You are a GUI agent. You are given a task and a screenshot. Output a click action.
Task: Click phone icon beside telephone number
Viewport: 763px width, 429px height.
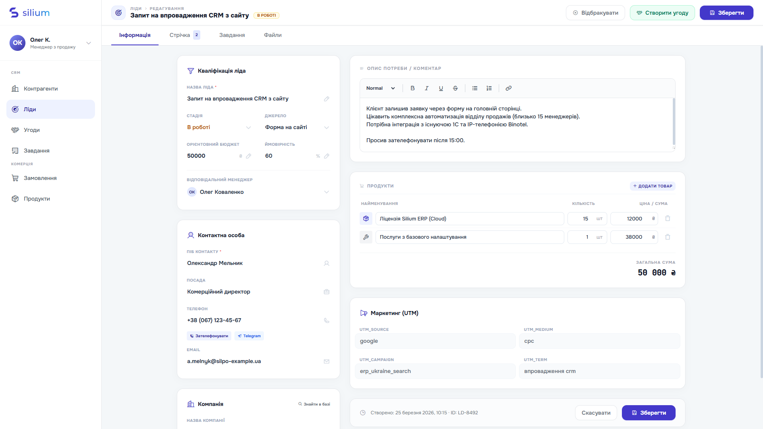click(327, 321)
